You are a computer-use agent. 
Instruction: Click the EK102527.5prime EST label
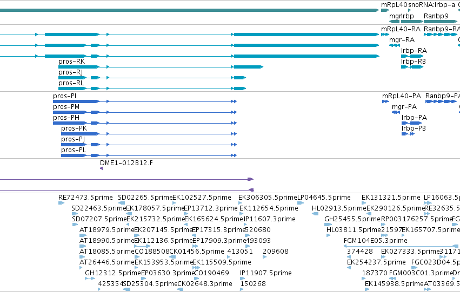(202, 198)
